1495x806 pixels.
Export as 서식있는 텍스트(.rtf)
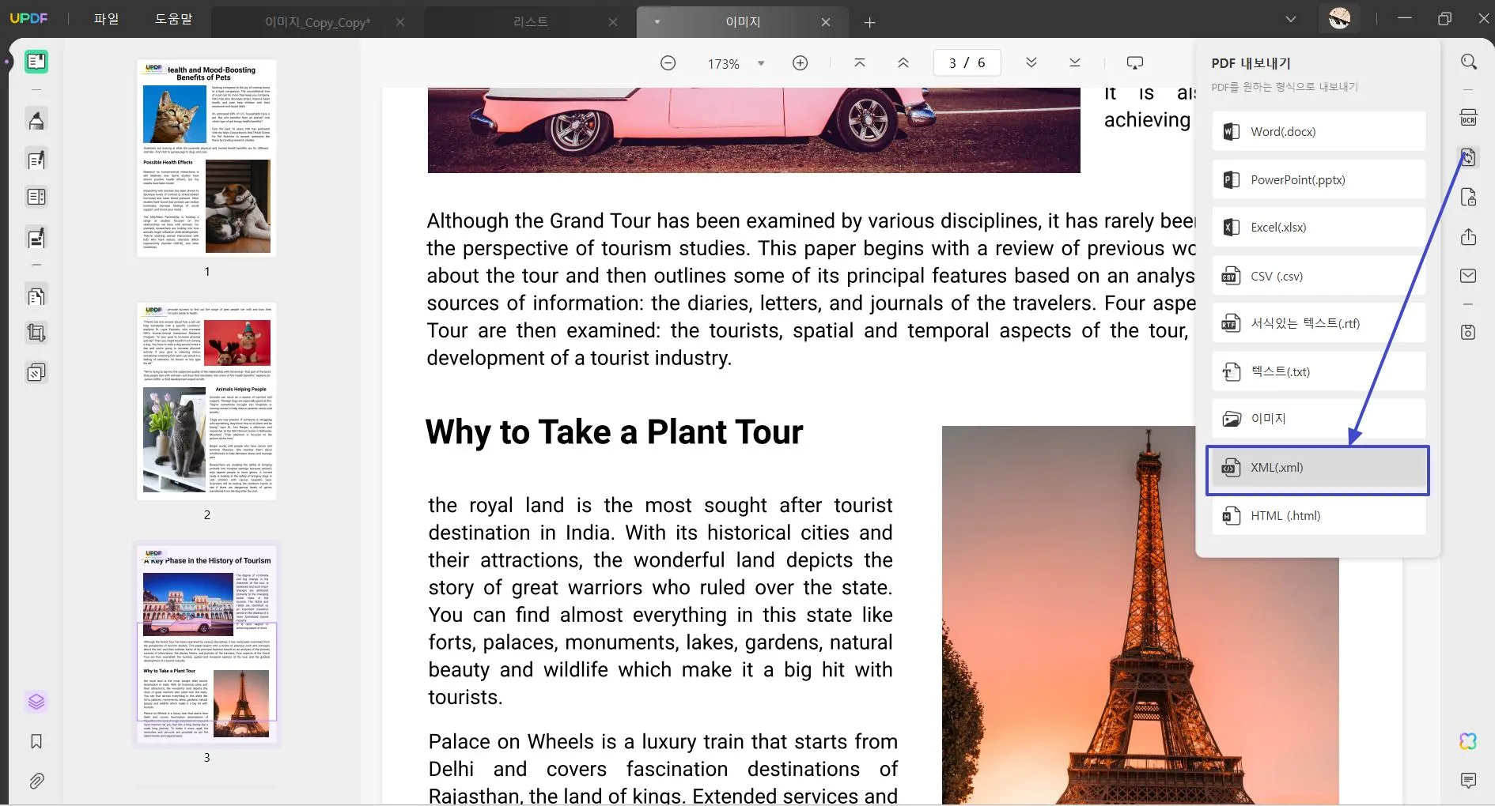[1319, 323]
